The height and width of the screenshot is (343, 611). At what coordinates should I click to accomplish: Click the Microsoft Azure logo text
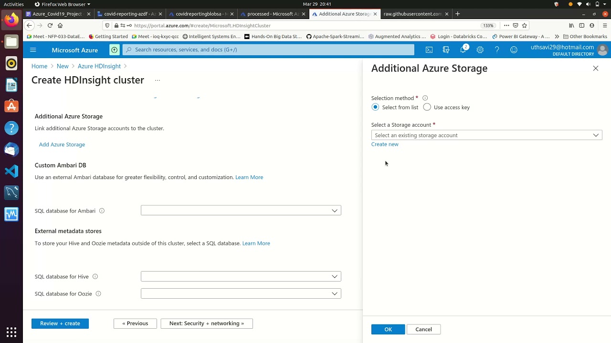point(75,50)
